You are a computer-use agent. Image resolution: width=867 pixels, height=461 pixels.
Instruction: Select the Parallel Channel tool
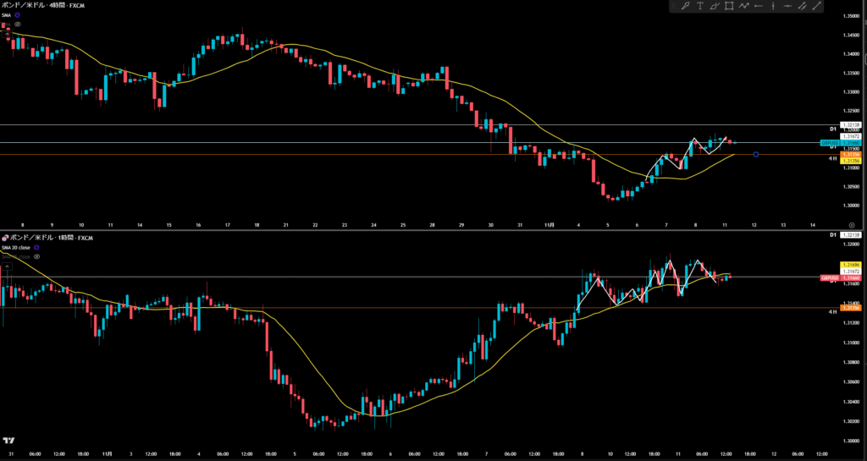(802, 7)
